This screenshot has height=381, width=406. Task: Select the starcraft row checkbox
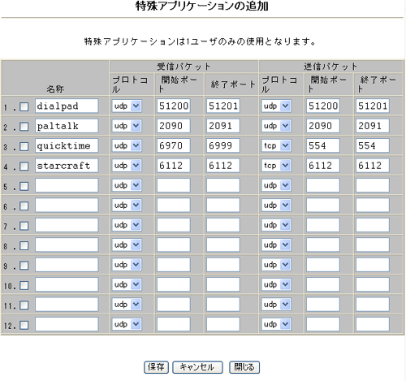tap(24, 167)
